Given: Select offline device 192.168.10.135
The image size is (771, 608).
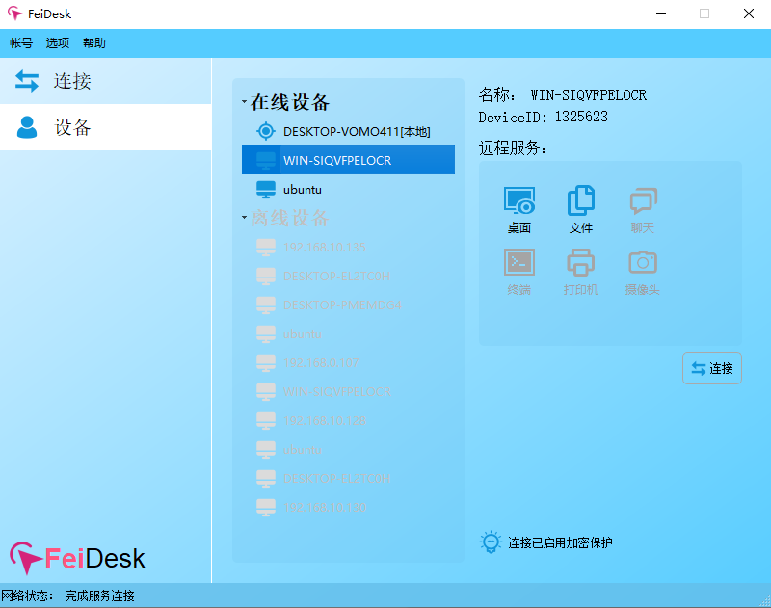Looking at the screenshot, I should pos(348,248).
